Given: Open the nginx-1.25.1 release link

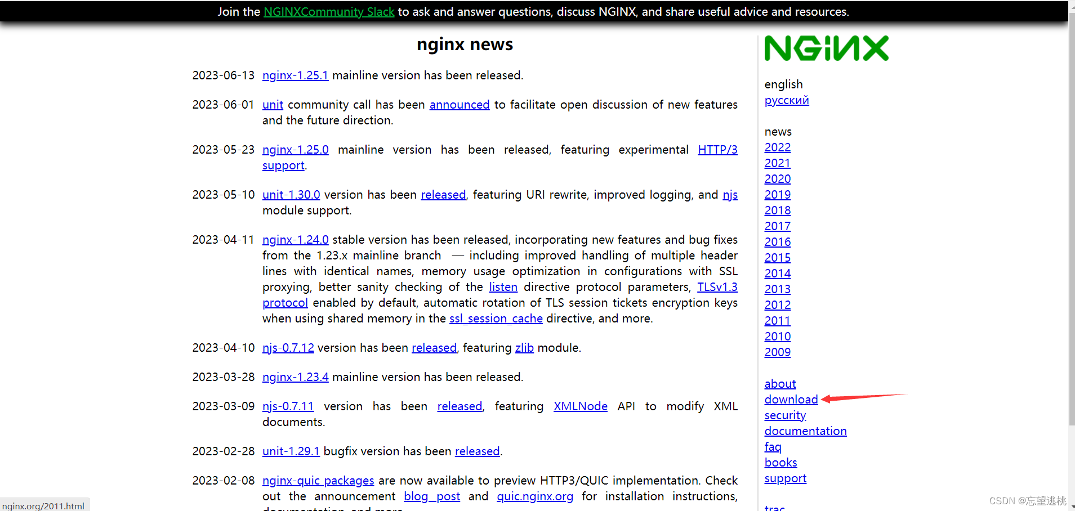Looking at the screenshot, I should coord(295,75).
